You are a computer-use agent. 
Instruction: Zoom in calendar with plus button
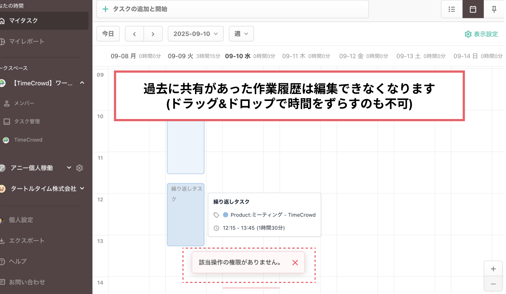click(493, 269)
